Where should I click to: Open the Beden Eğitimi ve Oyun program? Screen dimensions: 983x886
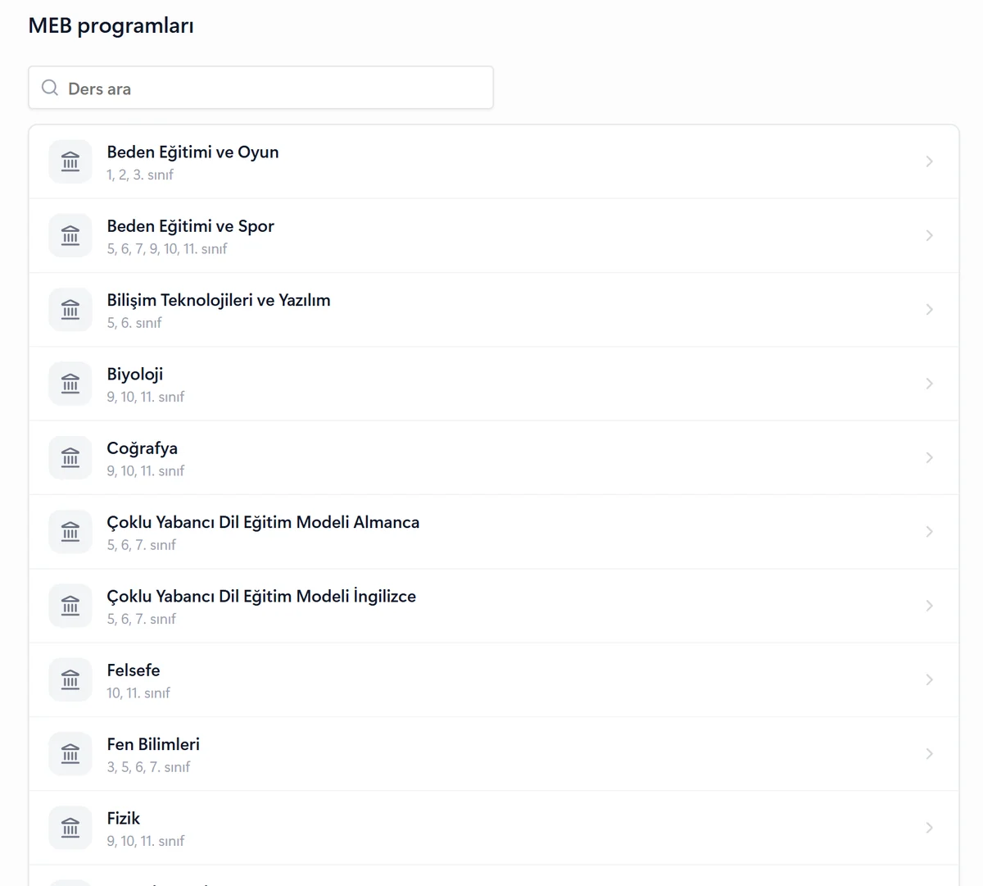pos(494,161)
